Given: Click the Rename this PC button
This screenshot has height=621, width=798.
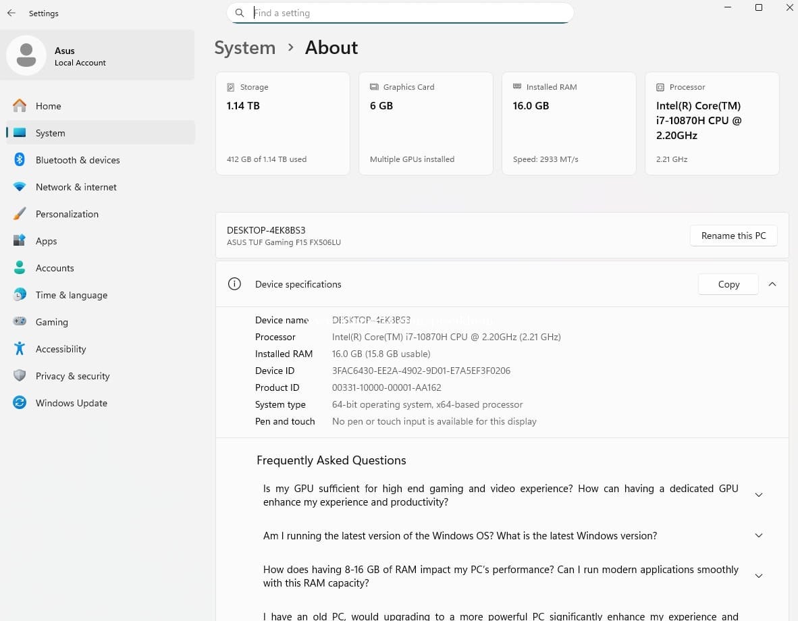Looking at the screenshot, I should tap(733, 236).
